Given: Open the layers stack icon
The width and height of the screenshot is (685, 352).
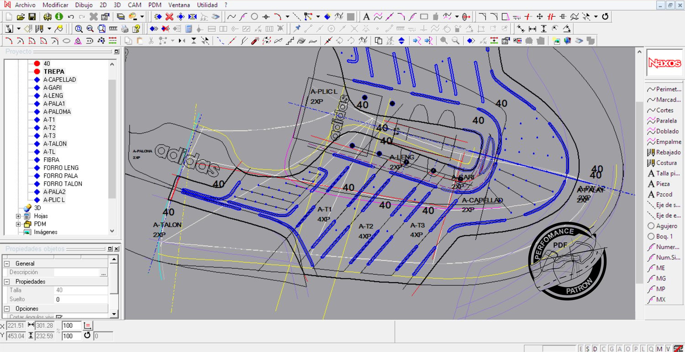Looking at the screenshot, I should (x=121, y=17).
